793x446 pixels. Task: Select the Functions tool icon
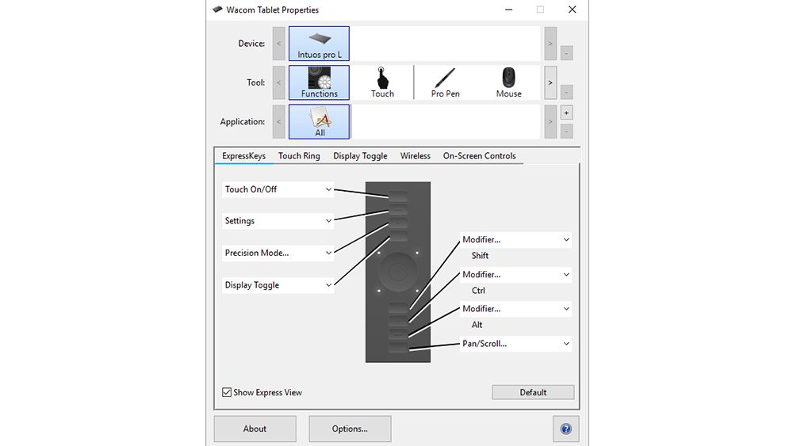(319, 83)
